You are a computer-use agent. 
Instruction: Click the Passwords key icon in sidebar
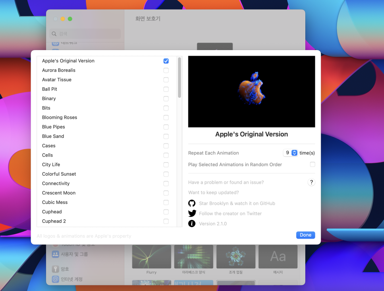[55, 269]
